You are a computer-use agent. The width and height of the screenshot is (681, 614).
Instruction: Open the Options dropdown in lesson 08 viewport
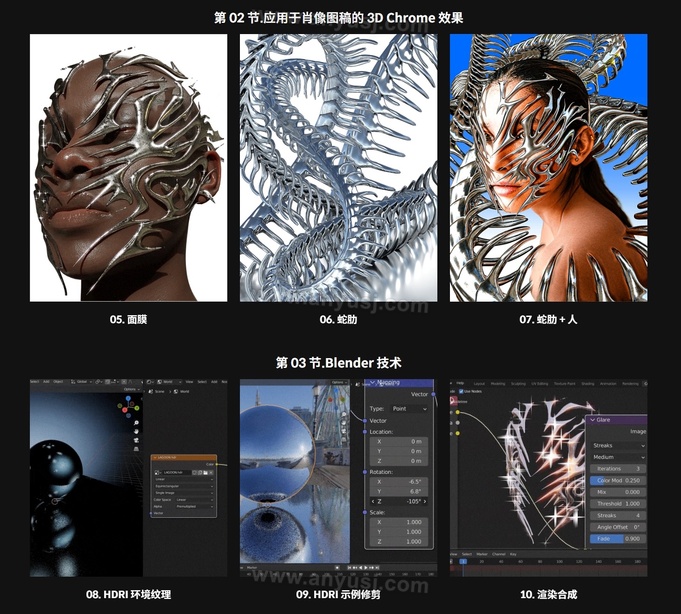click(x=132, y=389)
